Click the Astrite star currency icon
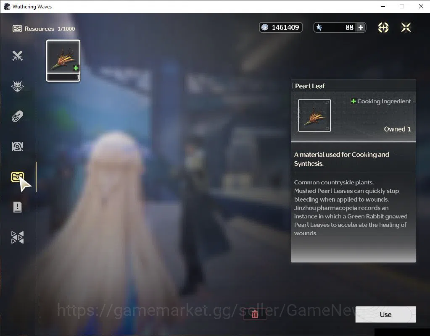Image resolution: width=430 pixels, height=336 pixels. tap(319, 27)
